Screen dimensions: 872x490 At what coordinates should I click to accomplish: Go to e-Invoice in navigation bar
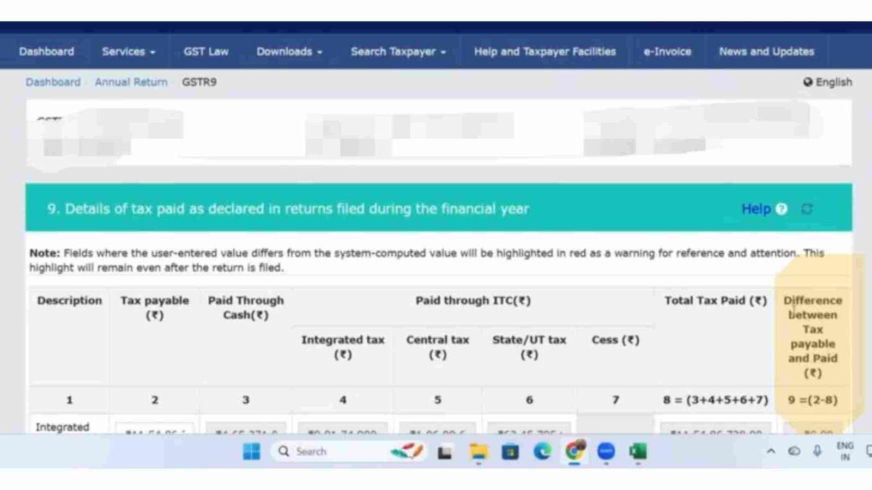[x=667, y=52]
